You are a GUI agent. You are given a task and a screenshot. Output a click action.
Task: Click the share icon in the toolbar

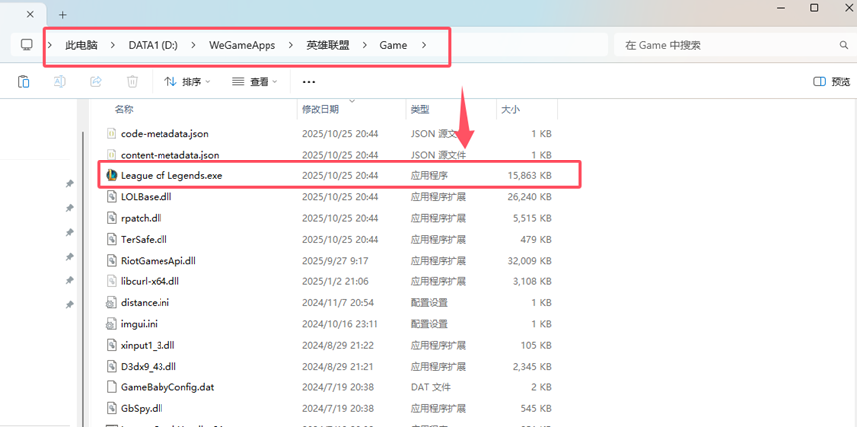96,82
